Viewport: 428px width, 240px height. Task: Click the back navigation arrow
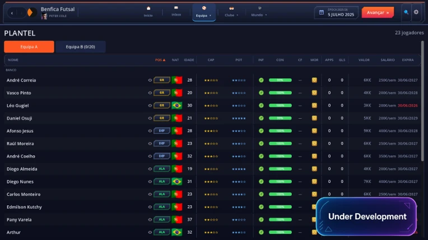[12, 12]
